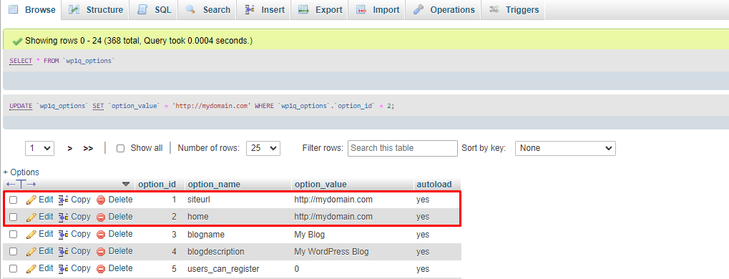The width and height of the screenshot is (729, 279).
Task: Click the Delete icon for blogdescription row
Action: pos(101,252)
